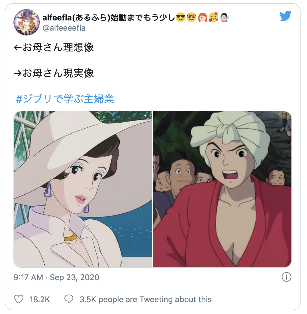Screen dimensions: 307x314
Task: Click the red-haired woman emoji in name
Action: tap(202, 17)
